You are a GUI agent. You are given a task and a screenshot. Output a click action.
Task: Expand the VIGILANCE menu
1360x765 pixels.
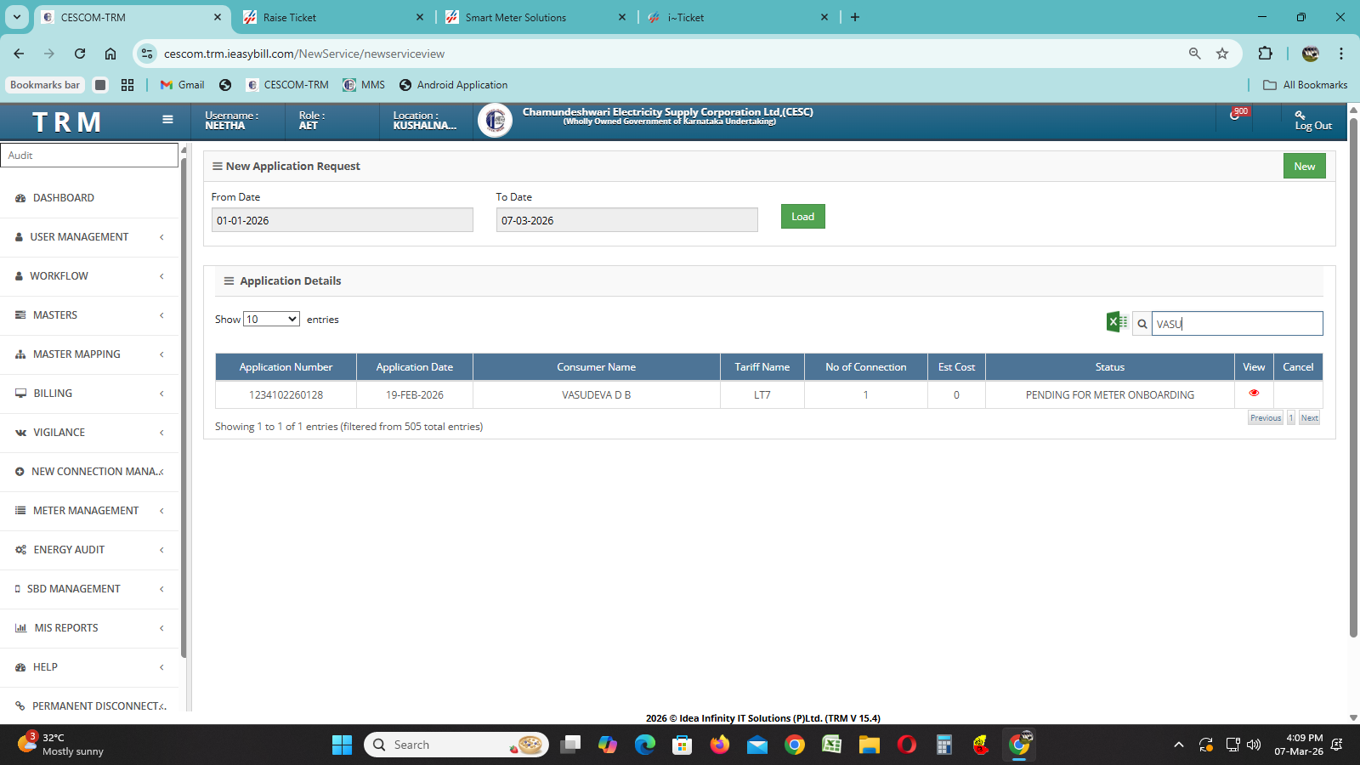[89, 433]
